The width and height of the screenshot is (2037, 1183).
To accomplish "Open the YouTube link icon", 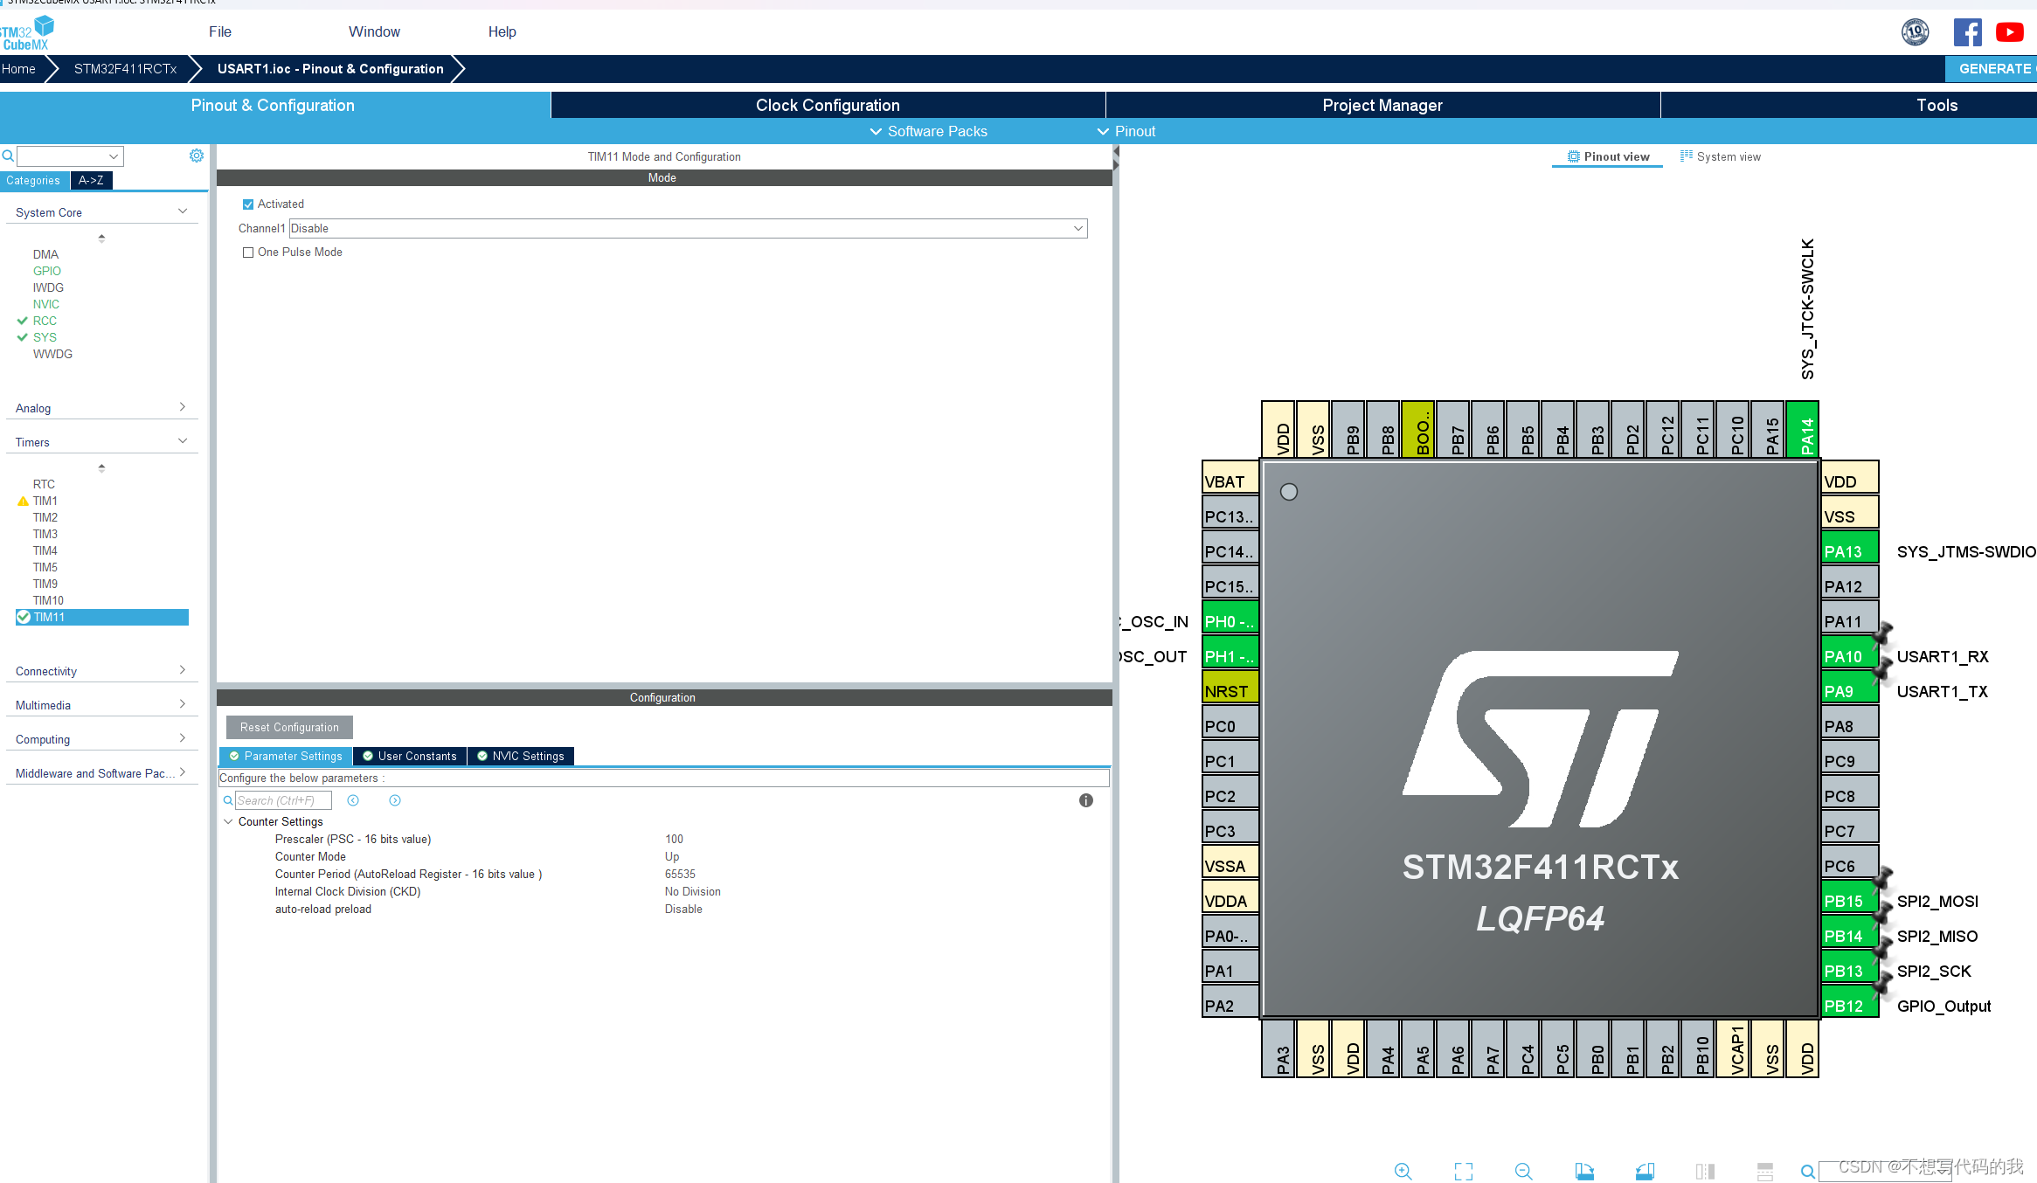I will [x=2010, y=32].
